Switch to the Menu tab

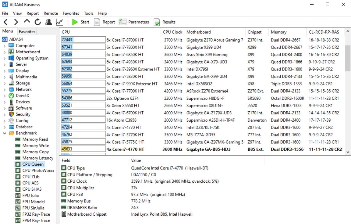pos(8,31)
